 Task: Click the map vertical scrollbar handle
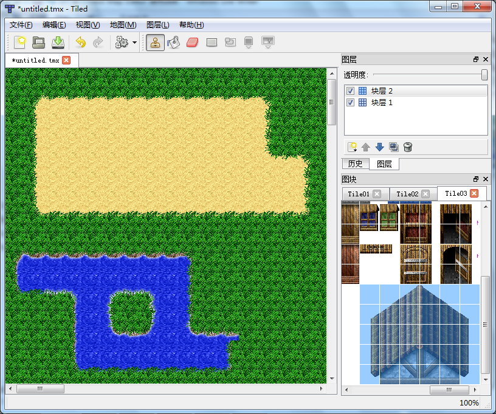click(x=331, y=102)
